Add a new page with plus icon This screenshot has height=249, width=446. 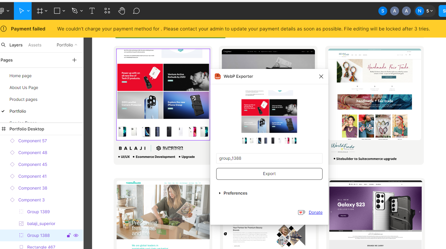point(74,60)
